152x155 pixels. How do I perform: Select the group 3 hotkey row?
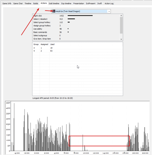pyautogui.click(x=78, y=48)
